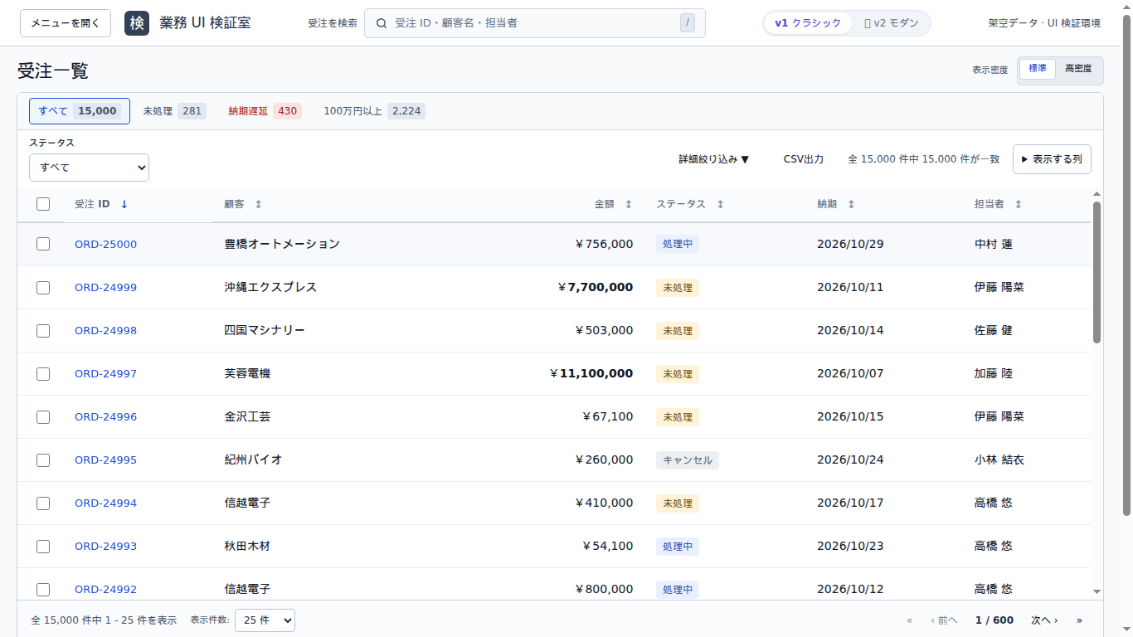
Task: Go to first page with « icon
Action: 909,620
